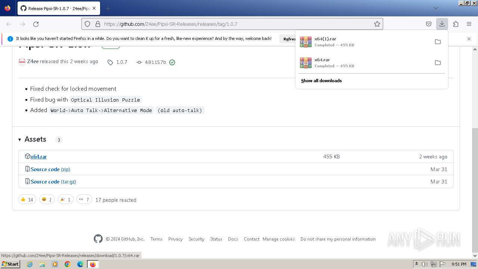Click the 9:51 PM system clock
Viewport: 478px width, 269px height.
459,264
